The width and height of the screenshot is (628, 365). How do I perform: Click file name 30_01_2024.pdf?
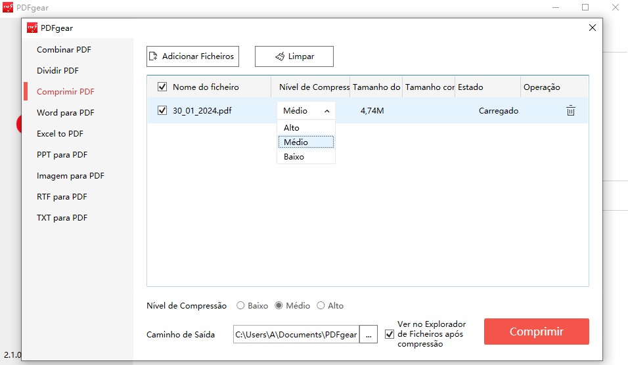pyautogui.click(x=202, y=110)
